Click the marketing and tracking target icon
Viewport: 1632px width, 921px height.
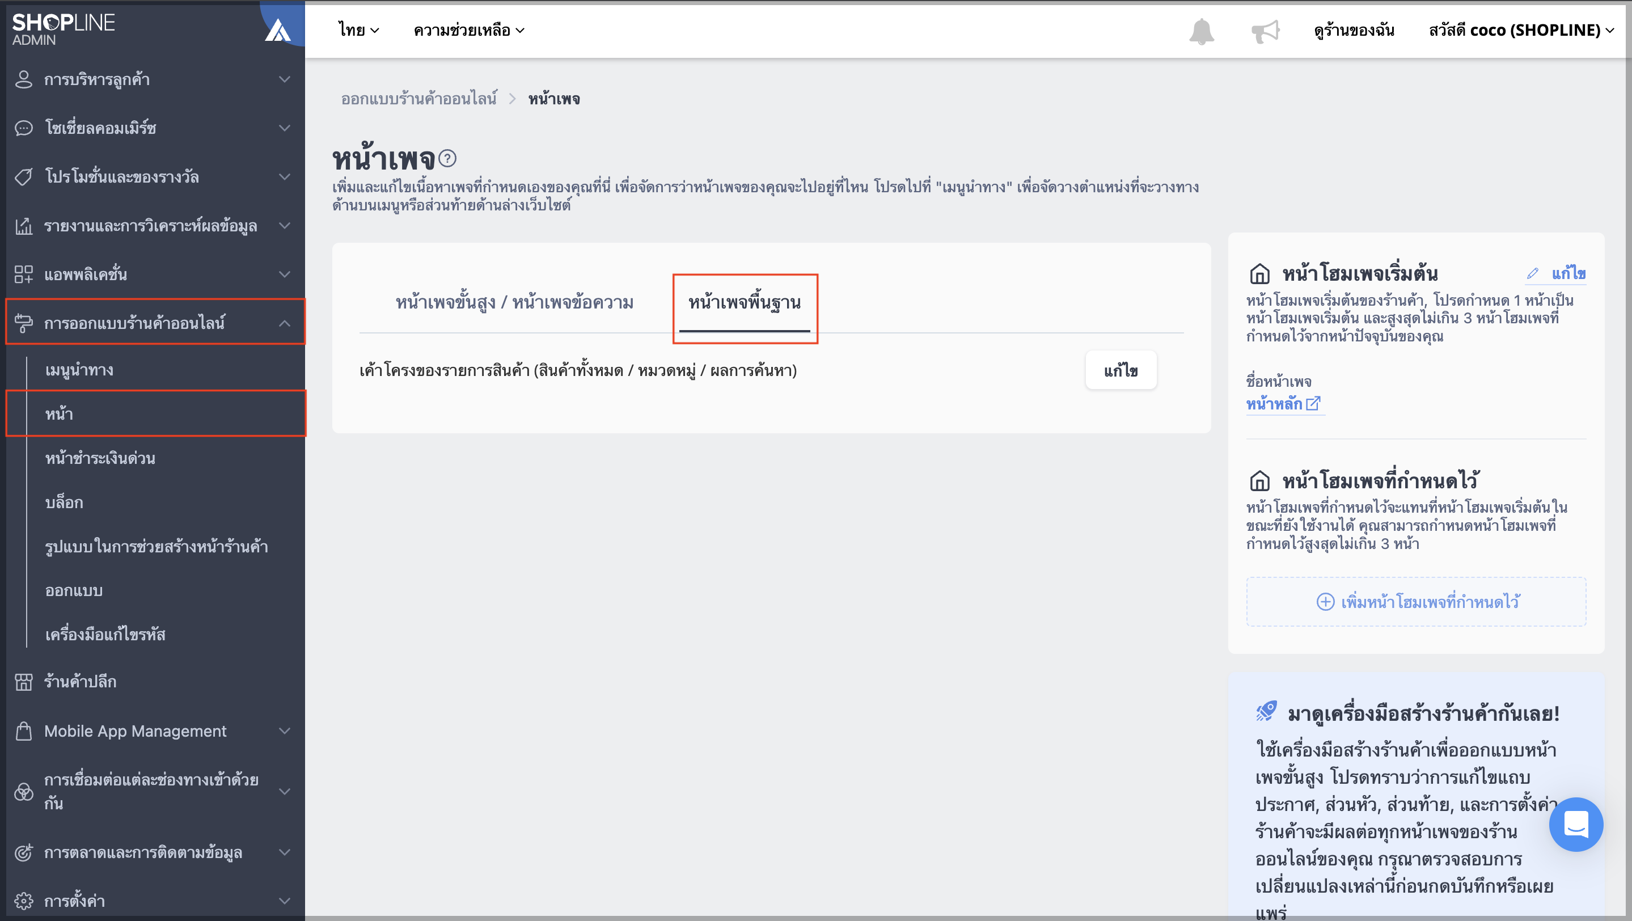(x=23, y=852)
